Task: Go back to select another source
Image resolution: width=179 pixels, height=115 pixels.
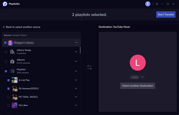Action: [22, 27]
